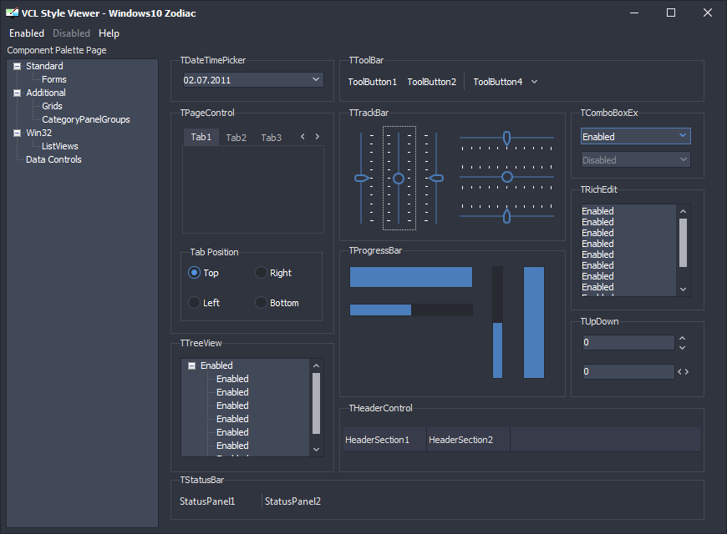Collapse the Standard tree node
Image resolution: width=727 pixels, height=534 pixels.
tap(18, 66)
